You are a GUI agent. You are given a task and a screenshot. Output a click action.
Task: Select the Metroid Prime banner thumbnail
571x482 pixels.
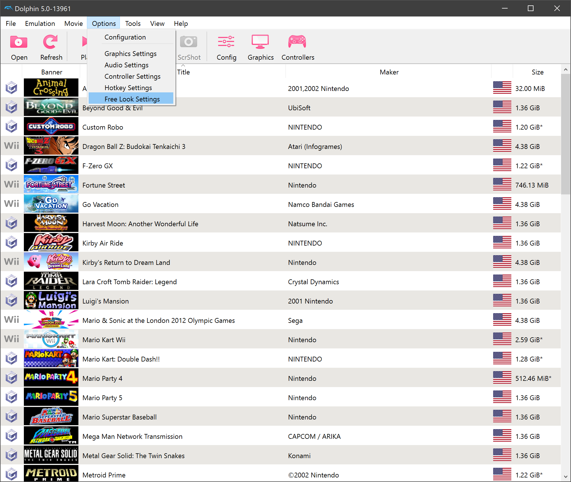point(51,473)
